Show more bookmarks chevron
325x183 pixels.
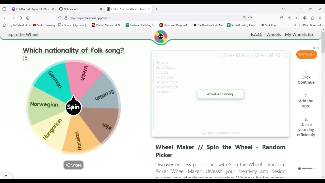[x=295, y=25]
